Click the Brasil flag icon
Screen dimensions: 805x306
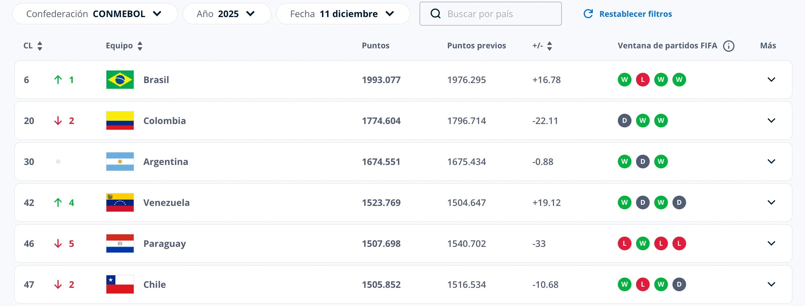(120, 80)
